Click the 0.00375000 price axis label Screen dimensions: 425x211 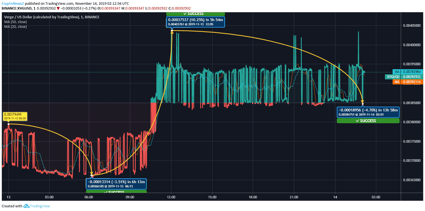pos(412,141)
